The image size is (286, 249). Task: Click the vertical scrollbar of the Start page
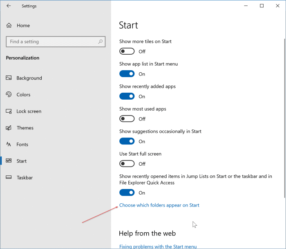click(x=284, y=118)
